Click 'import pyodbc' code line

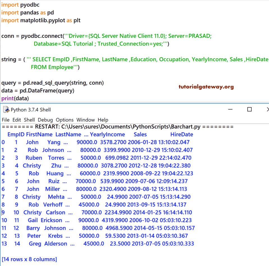pyautogui.click(x=20, y=5)
